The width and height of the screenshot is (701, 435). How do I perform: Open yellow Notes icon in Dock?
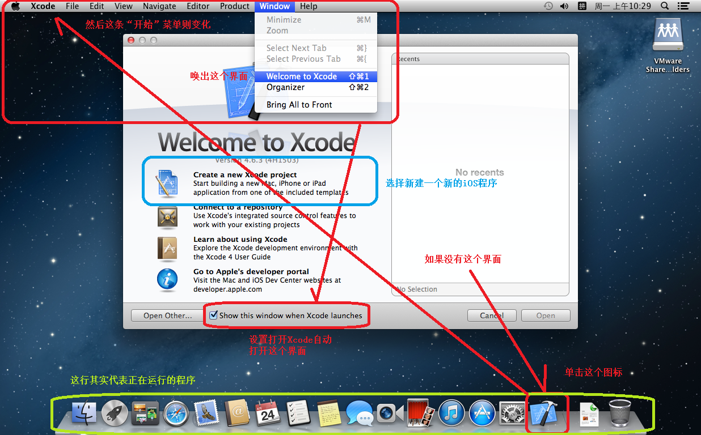tap(328, 413)
